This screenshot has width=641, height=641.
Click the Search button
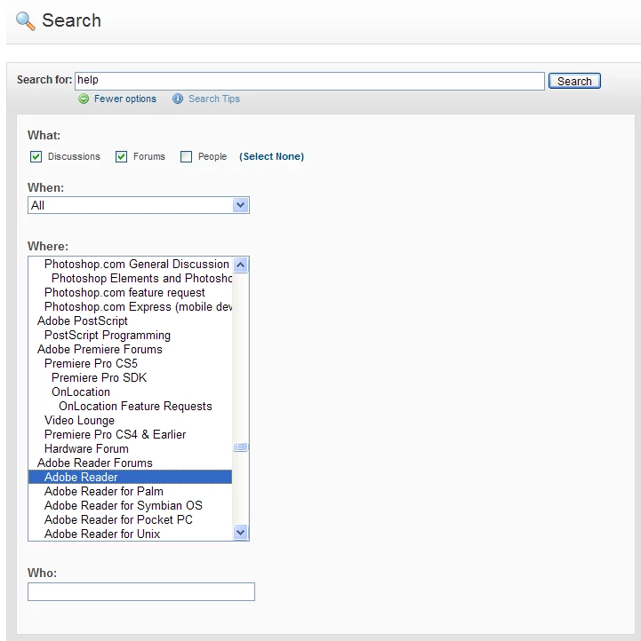tap(574, 81)
